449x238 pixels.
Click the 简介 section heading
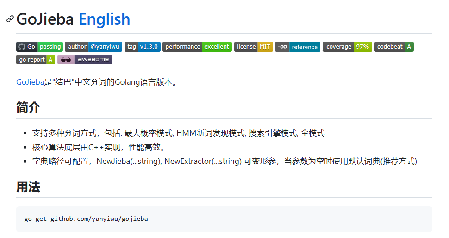[28, 107]
